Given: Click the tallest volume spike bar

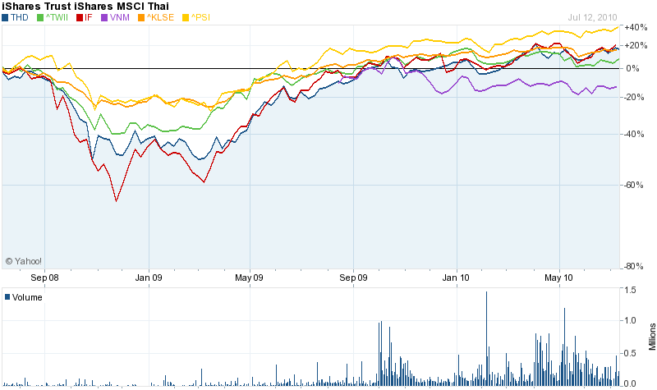Looking at the screenshot, I should click(486, 338).
